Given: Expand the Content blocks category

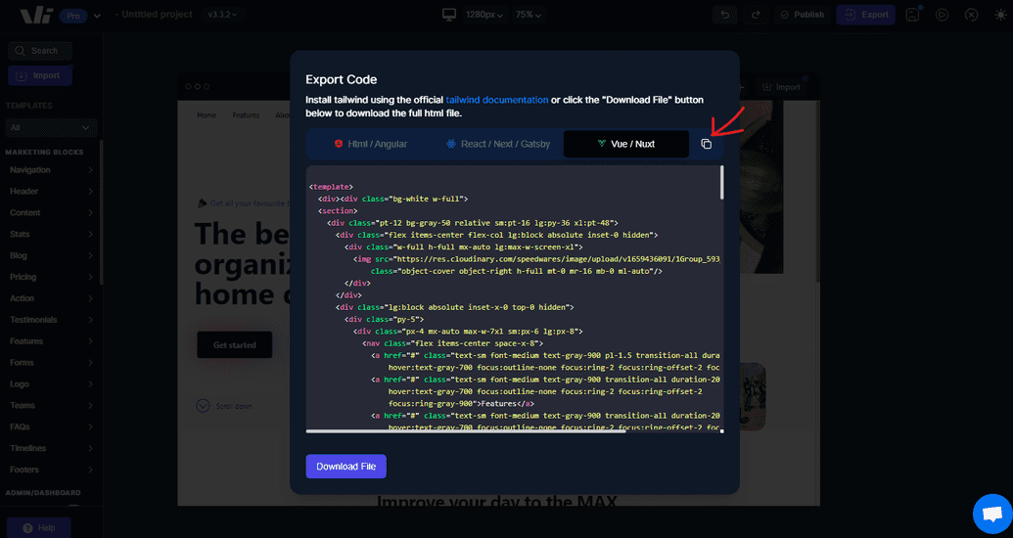Looking at the screenshot, I should tap(50, 212).
